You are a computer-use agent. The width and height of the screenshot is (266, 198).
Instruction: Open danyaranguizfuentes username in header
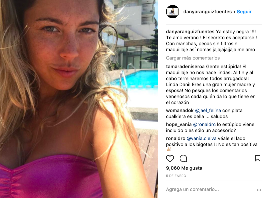(x=207, y=12)
